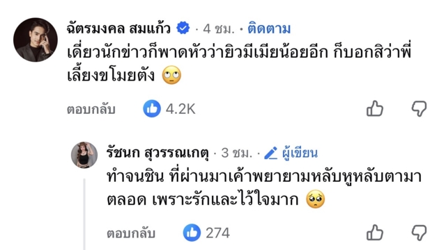Open รัชนก สุวรรณเกตุ's profile name
446x250 pixels.
(x=157, y=153)
